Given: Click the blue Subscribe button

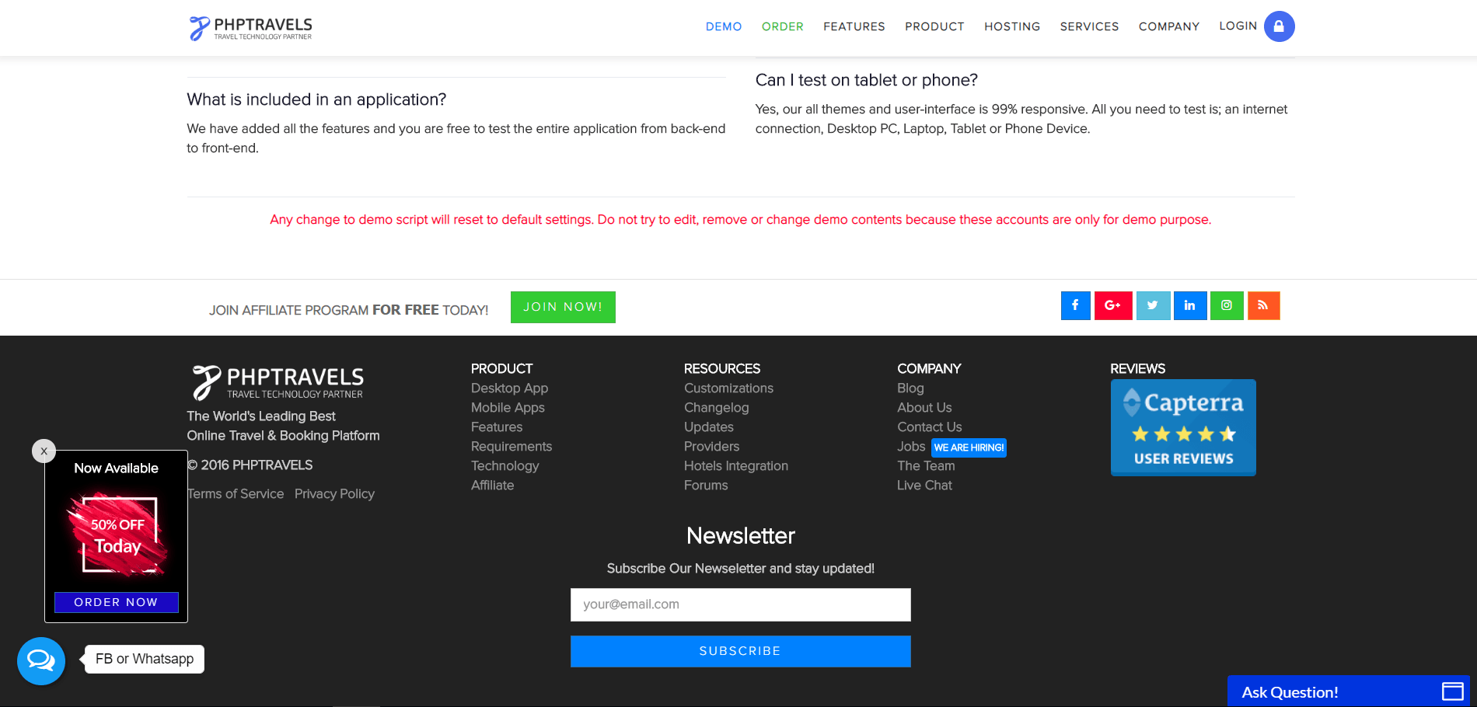Looking at the screenshot, I should 740,651.
